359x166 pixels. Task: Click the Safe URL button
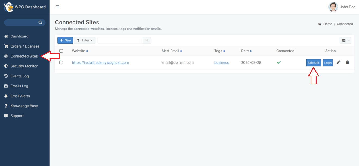[314, 63]
